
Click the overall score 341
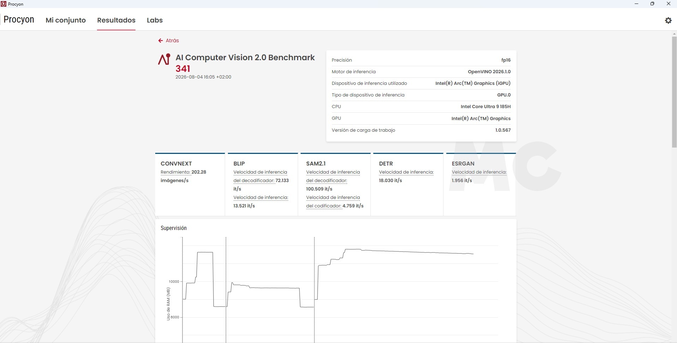click(183, 69)
